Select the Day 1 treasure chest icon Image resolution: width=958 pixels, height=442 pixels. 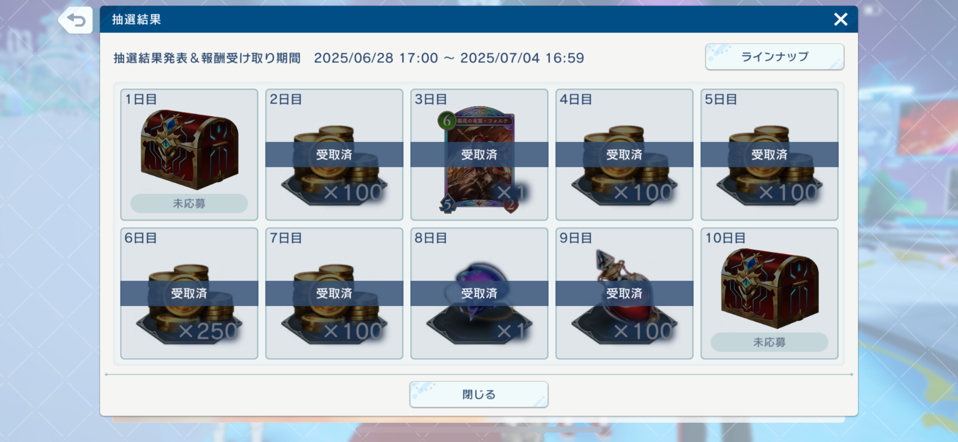coord(189,149)
